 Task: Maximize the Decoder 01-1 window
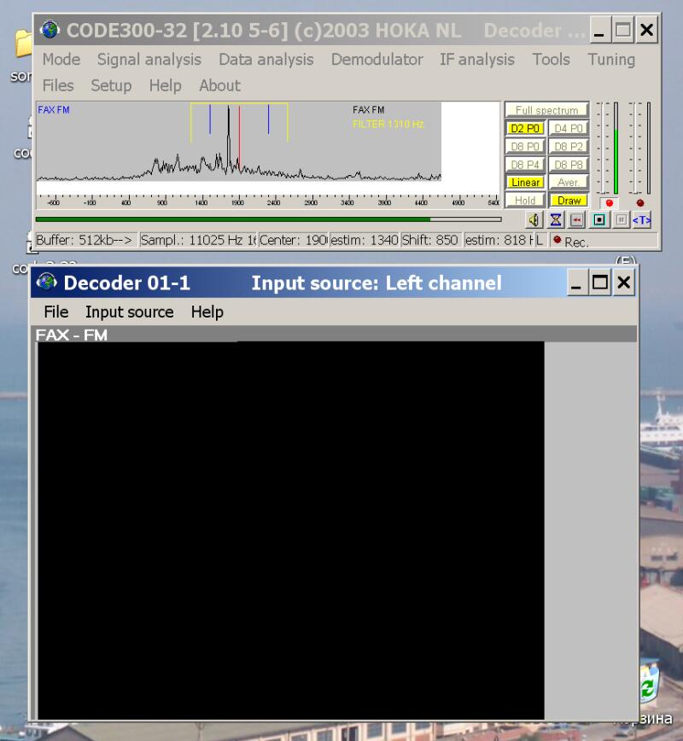(600, 283)
